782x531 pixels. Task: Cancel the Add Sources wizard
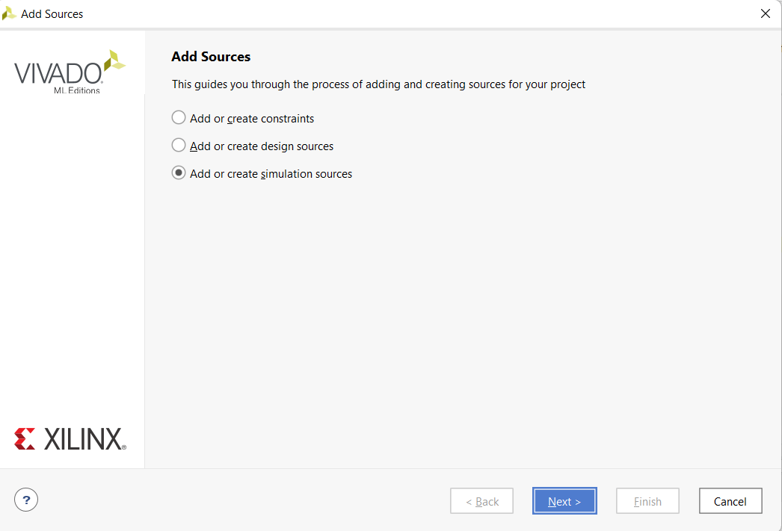pyautogui.click(x=730, y=501)
